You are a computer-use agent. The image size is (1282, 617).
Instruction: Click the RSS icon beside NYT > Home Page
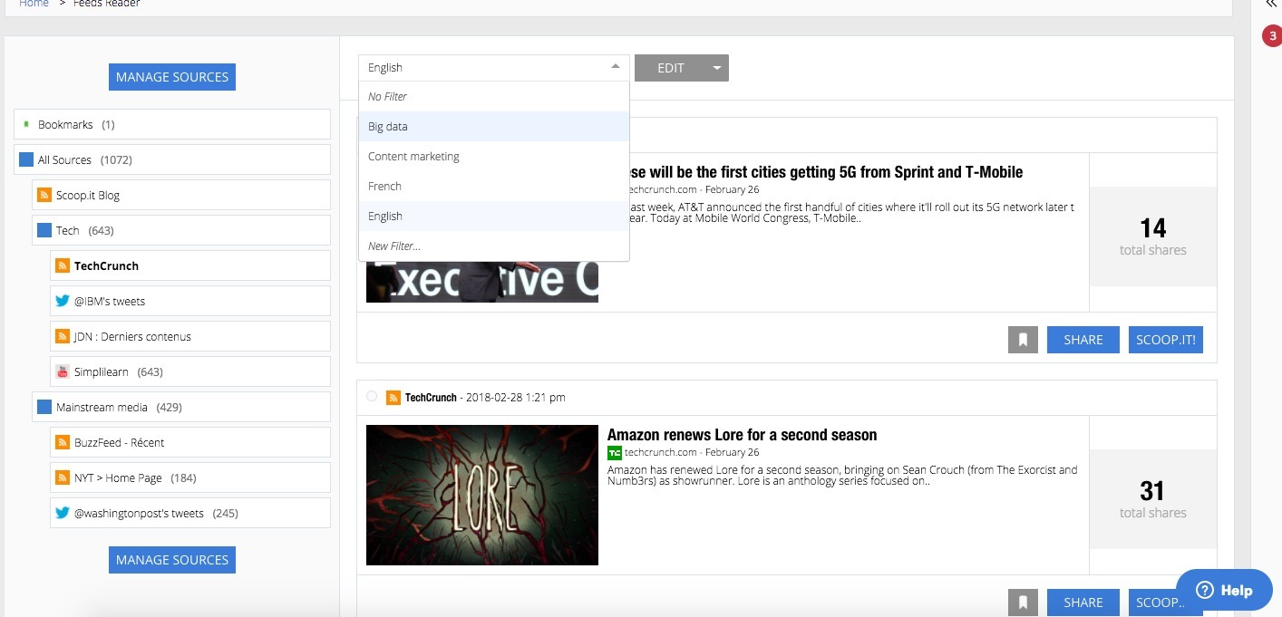point(63,477)
